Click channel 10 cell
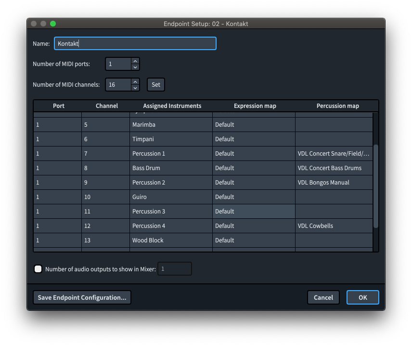This screenshot has height=346, width=412. (105, 197)
